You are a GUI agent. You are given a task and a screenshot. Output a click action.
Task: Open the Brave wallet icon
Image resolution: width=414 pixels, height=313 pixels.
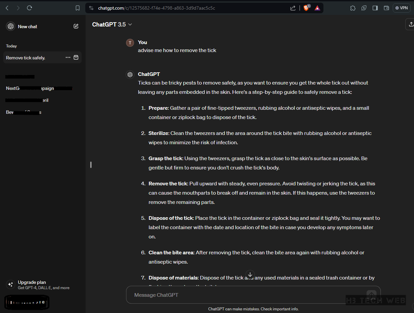(386, 8)
